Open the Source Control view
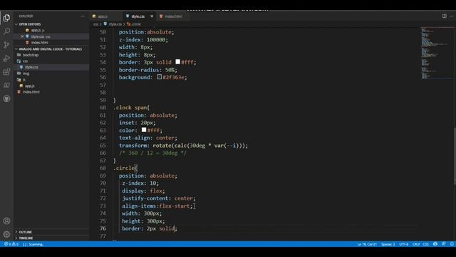 tap(6, 44)
